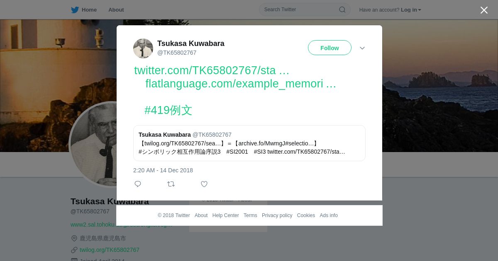Expand the Log in dropdown
498x261 pixels.
(411, 10)
